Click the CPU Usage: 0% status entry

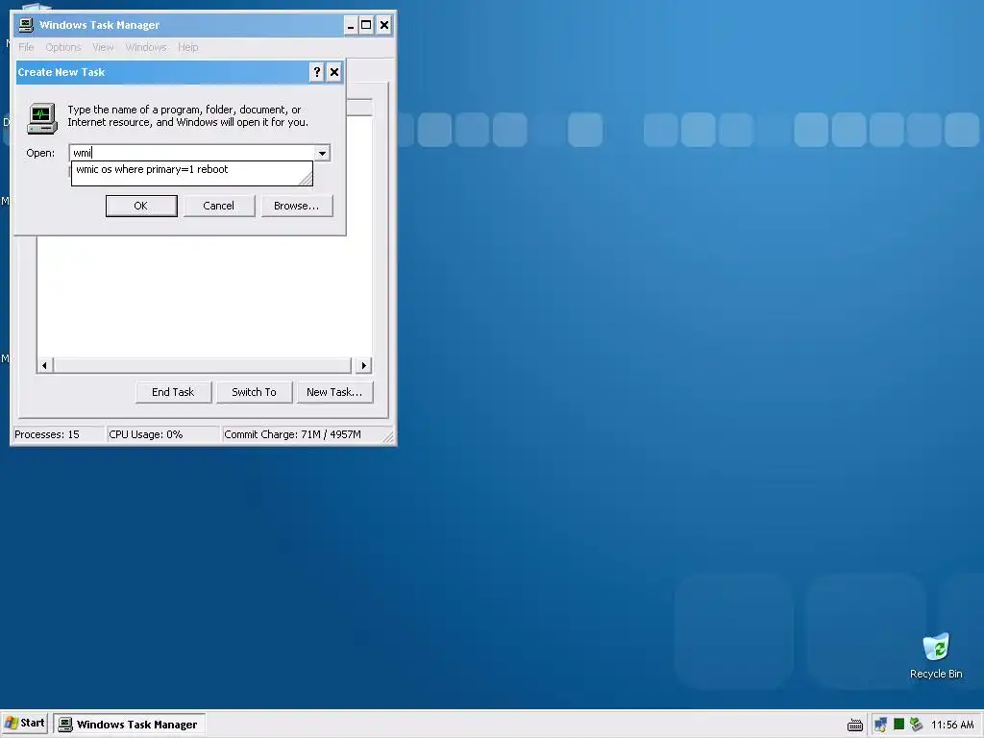click(x=163, y=434)
